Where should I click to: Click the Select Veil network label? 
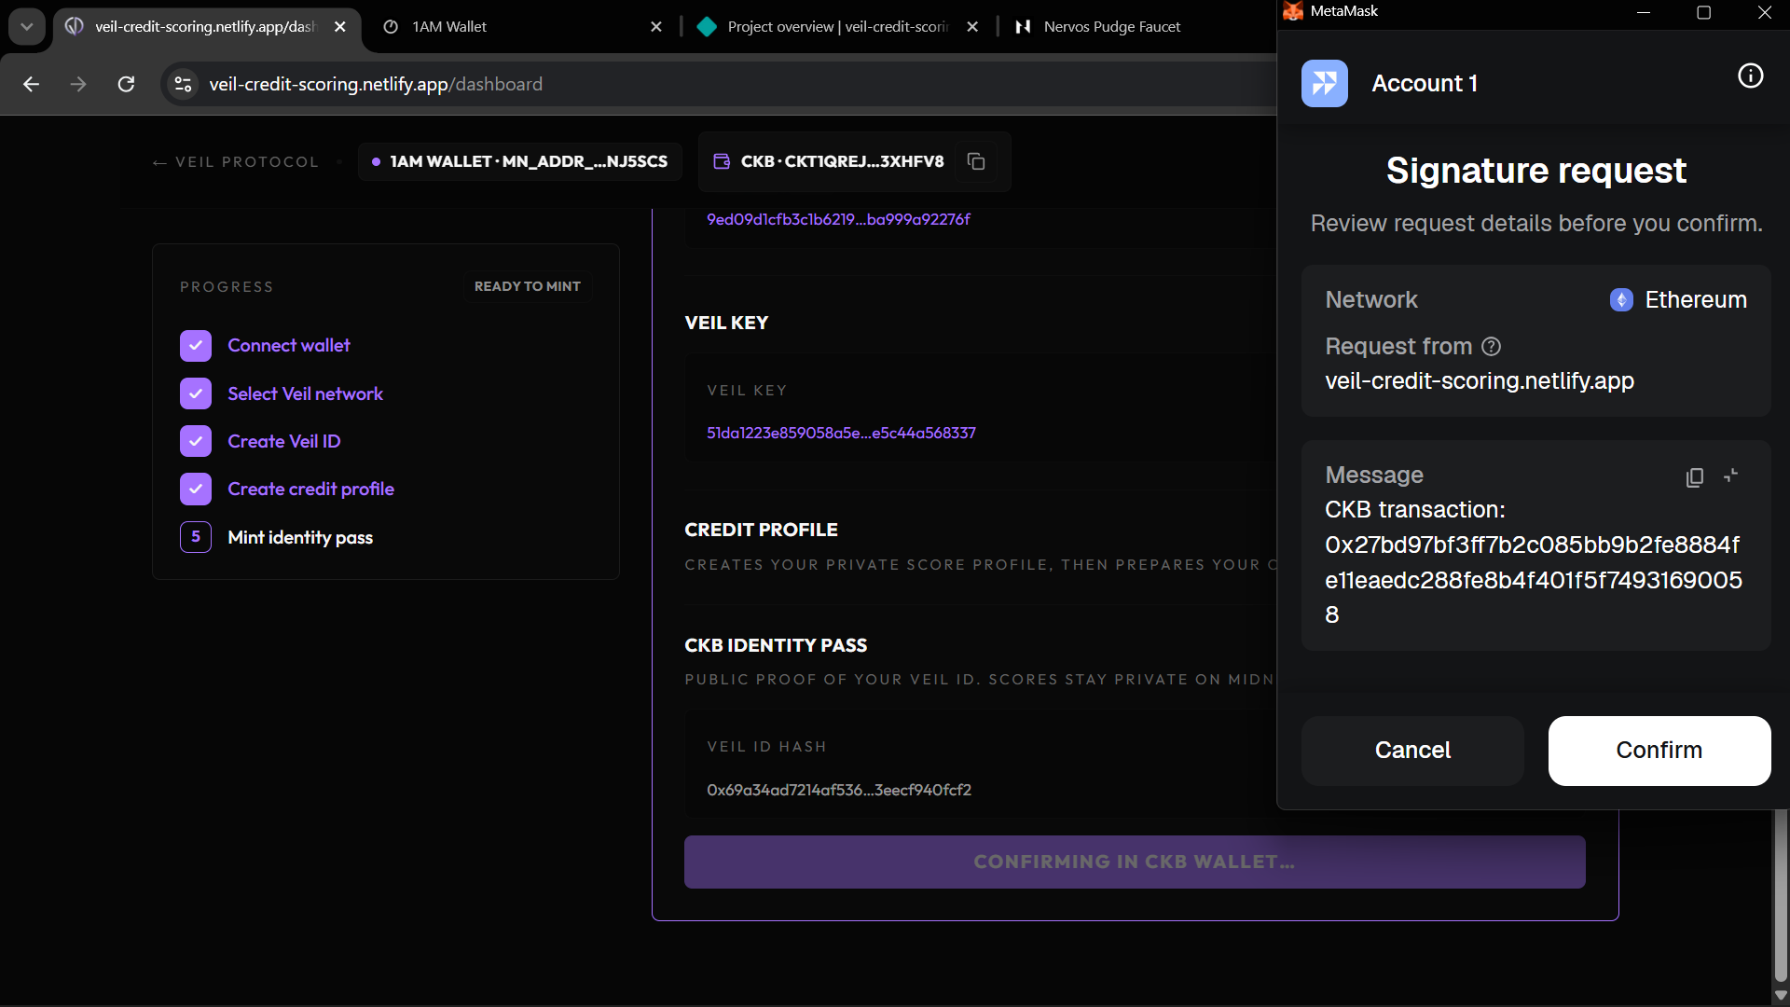[x=305, y=393]
